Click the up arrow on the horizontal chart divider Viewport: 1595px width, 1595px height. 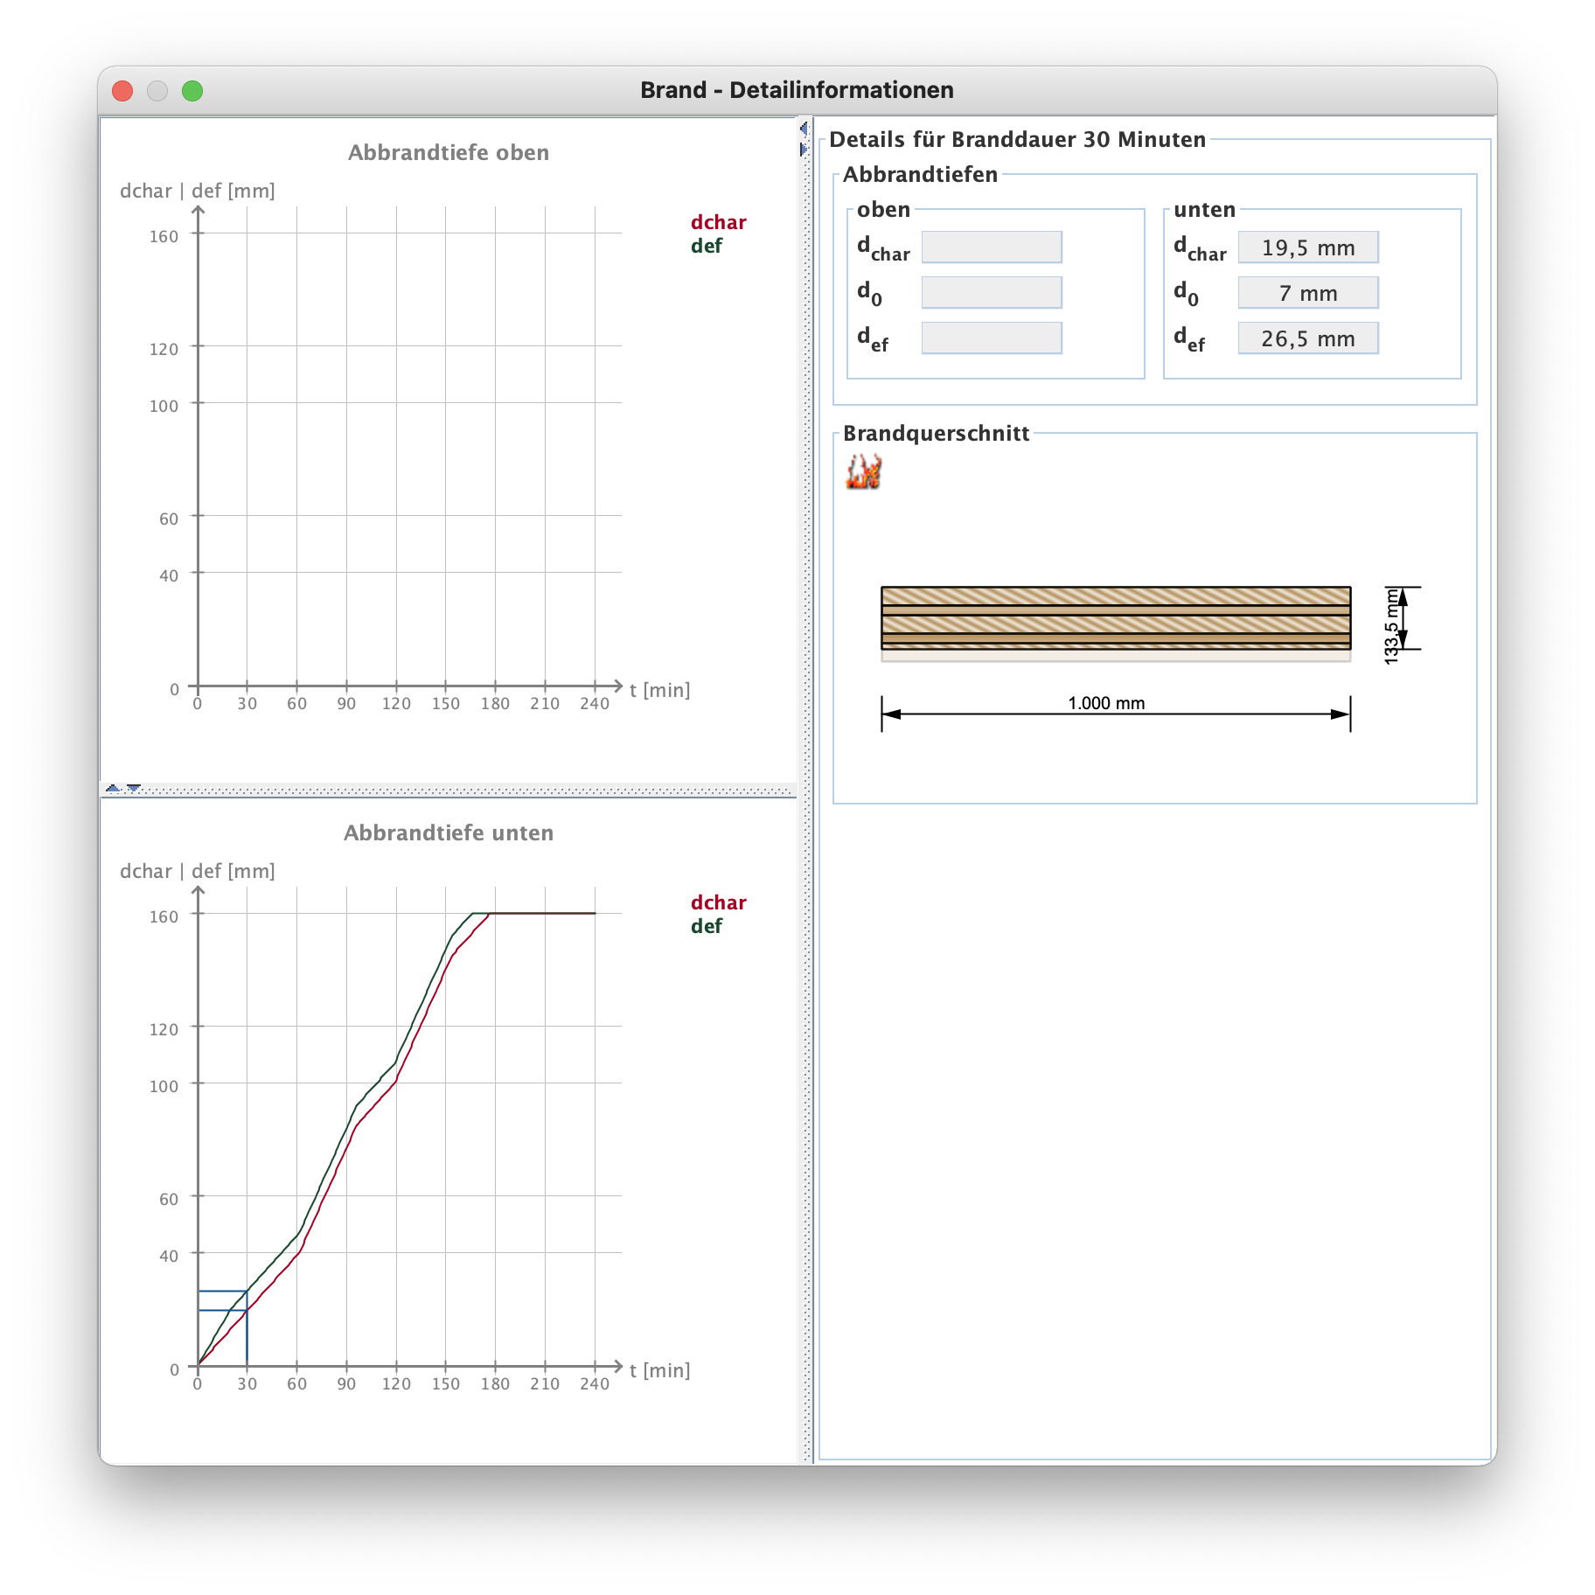coord(113,789)
